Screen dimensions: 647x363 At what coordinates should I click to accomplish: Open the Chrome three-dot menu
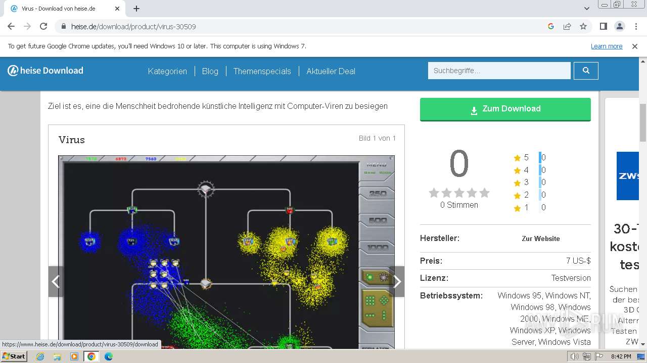point(636,26)
